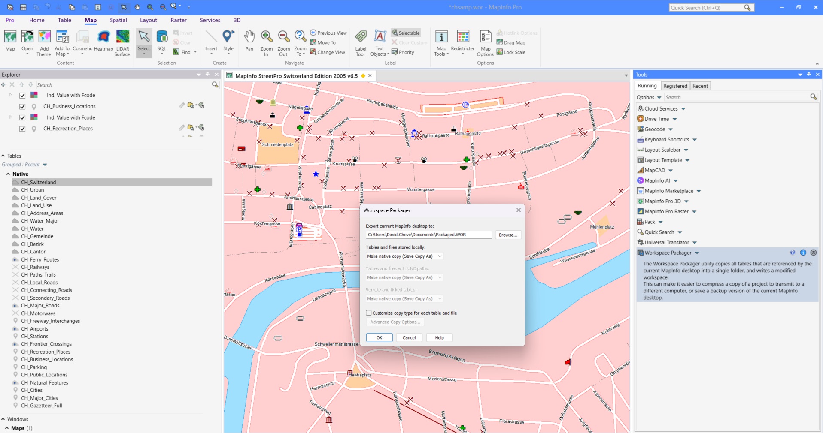823x433 pixels.
Task: Click the export path text field
Action: pos(428,235)
